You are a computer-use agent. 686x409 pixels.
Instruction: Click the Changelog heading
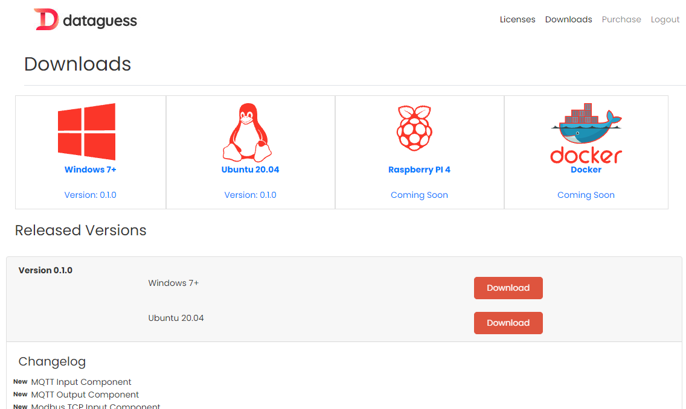click(x=52, y=362)
